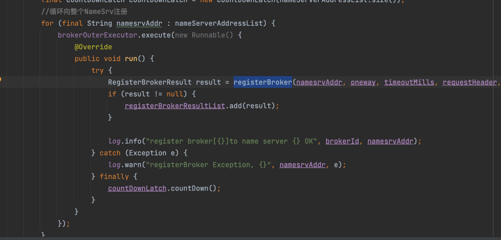
Task: Click the brokerOuterExecutor identifier
Action: point(98,35)
